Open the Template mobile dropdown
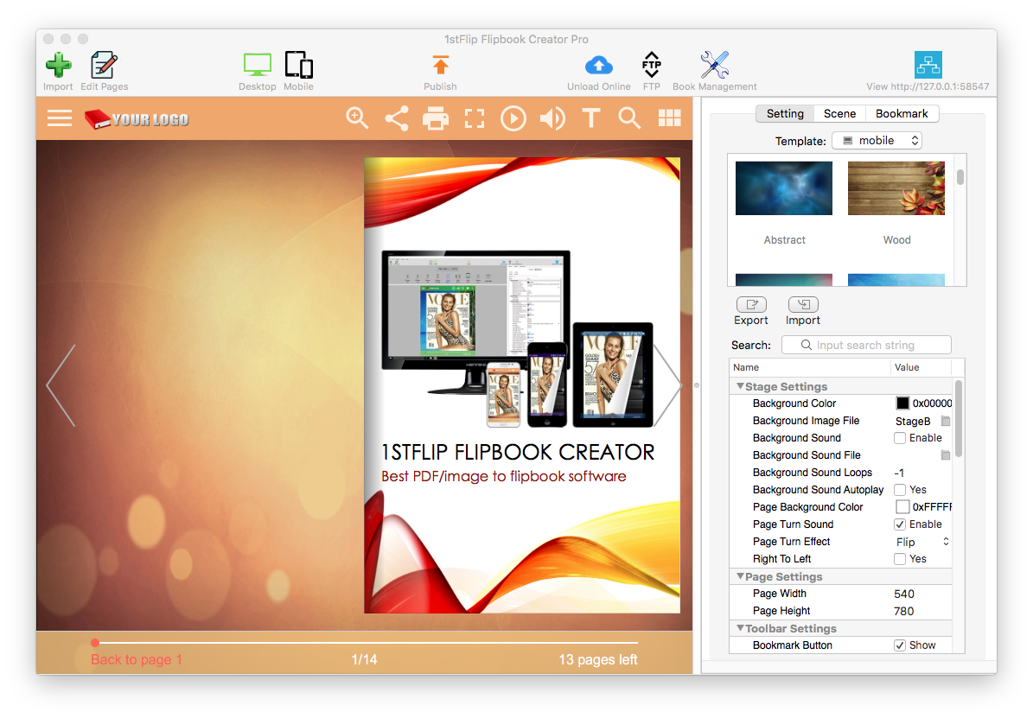Viewport: 1033px width, 718px height. 877,140
